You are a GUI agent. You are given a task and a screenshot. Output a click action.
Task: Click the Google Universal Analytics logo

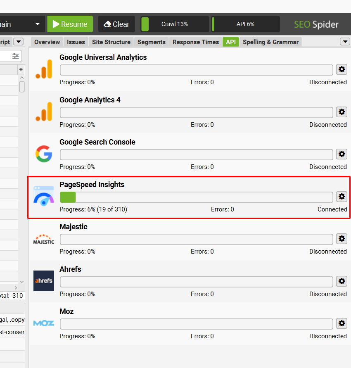(44, 69)
